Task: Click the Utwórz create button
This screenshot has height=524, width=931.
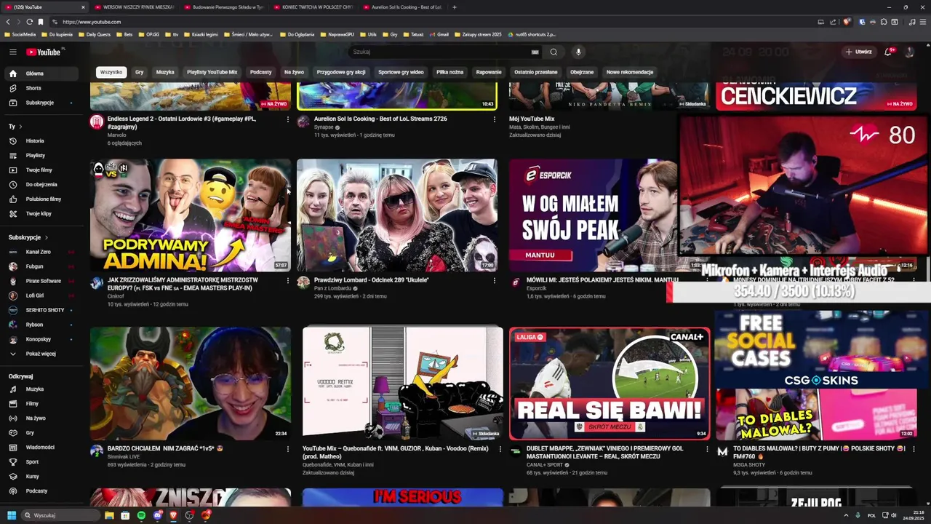Action: pos(858,52)
